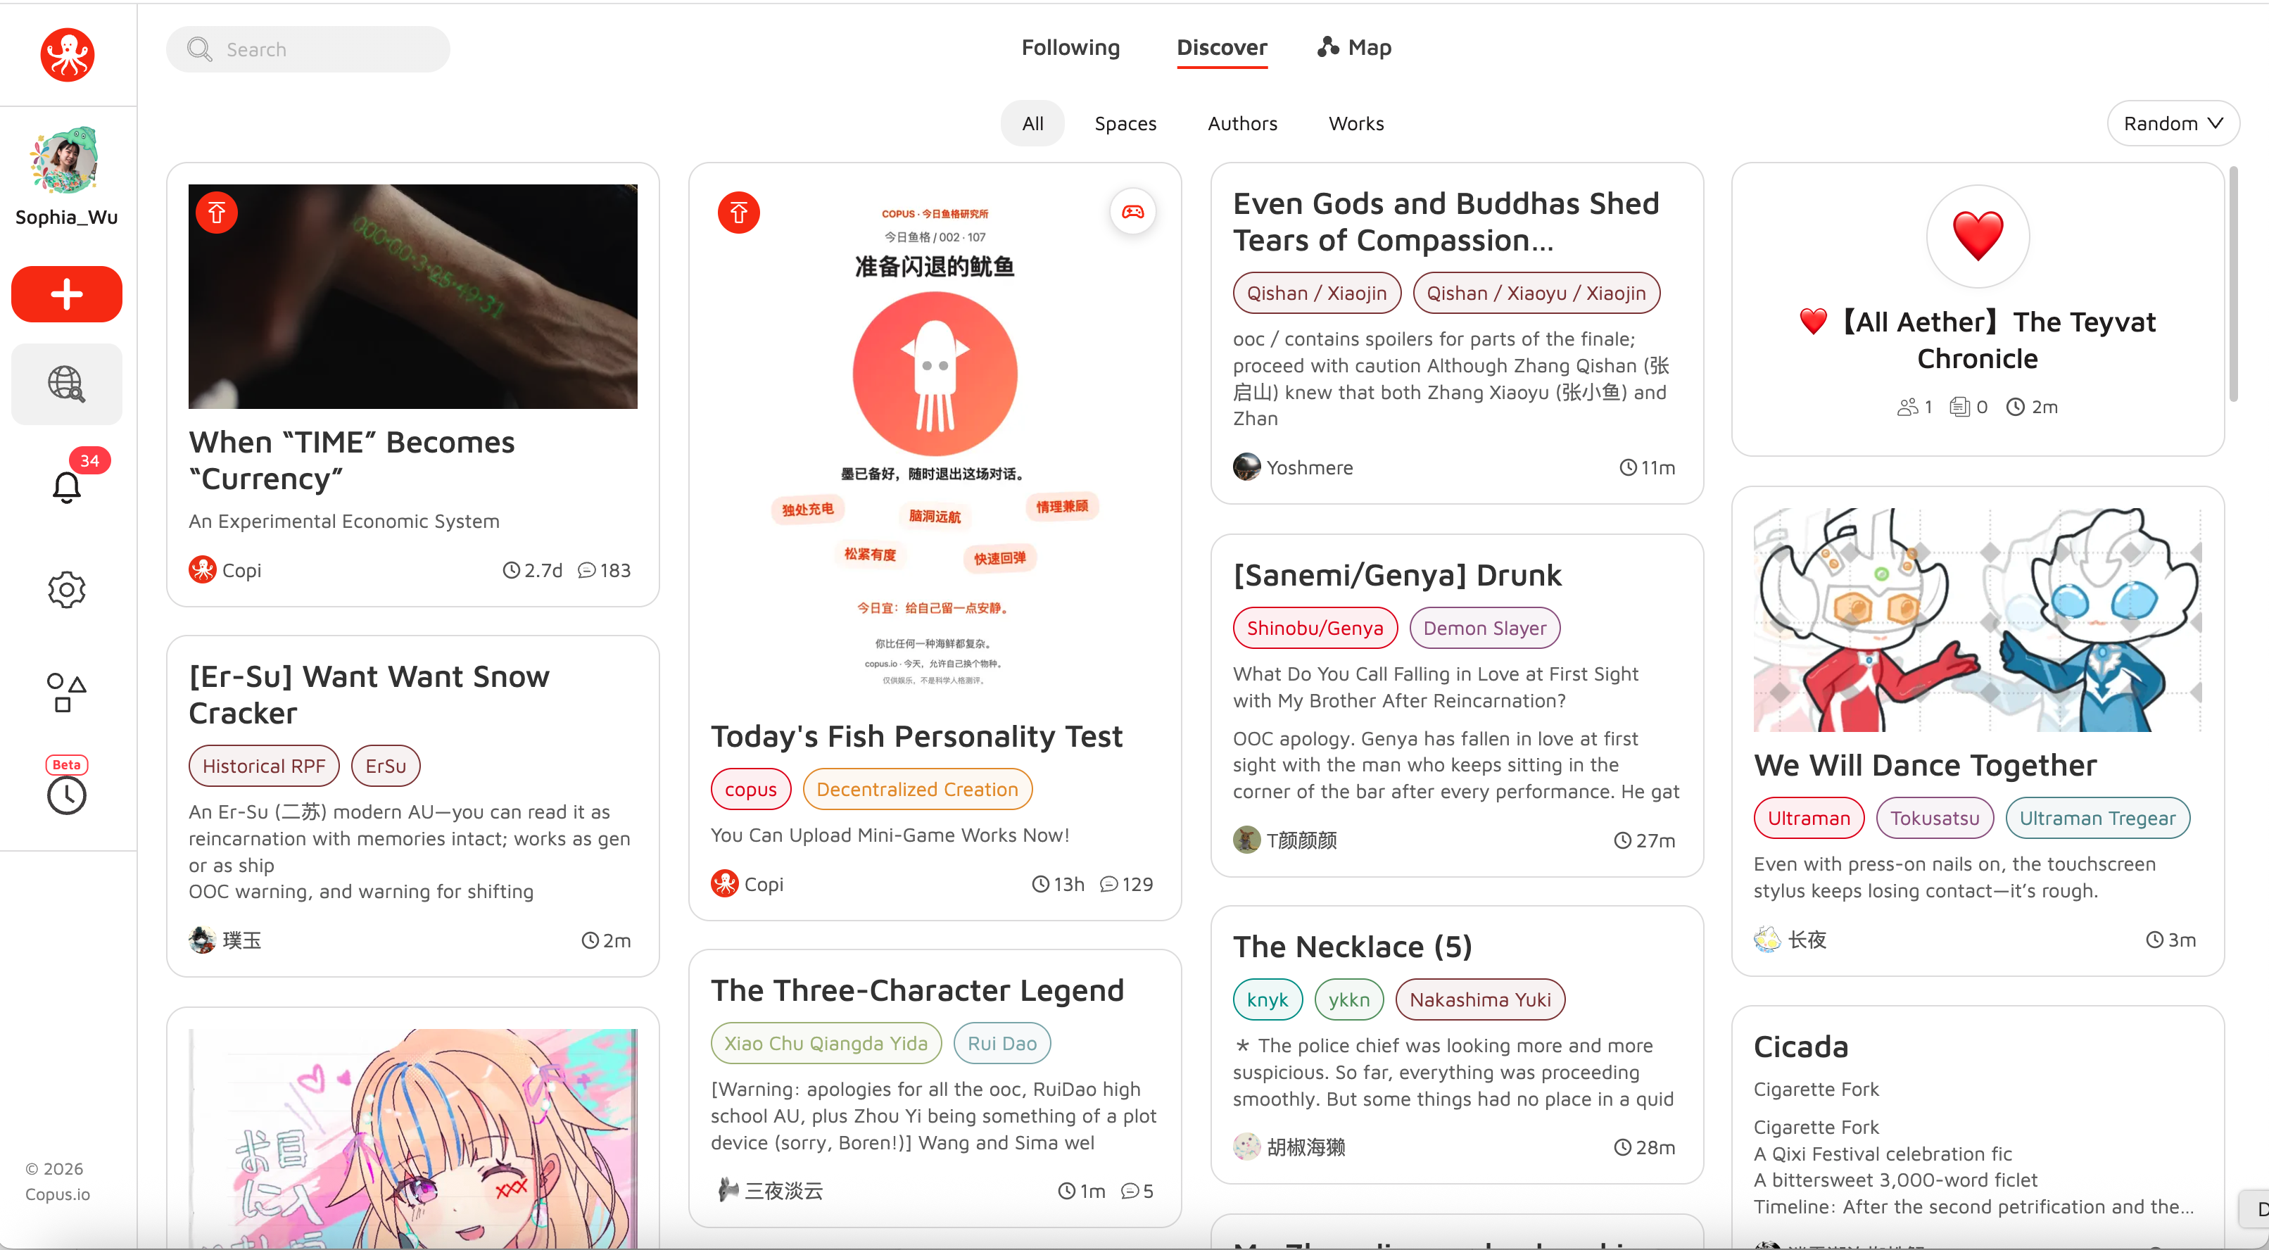Screen dimensions: 2269x1250
Task: Open the "Cicada" work title
Action: [1800, 1047]
